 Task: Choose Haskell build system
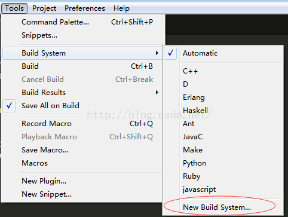click(223, 111)
